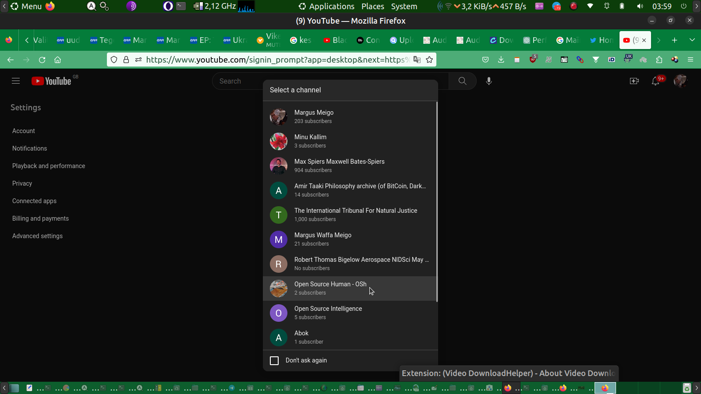This screenshot has width=701, height=394.
Task: Open the Firefox downloads panel
Action: (x=501, y=60)
